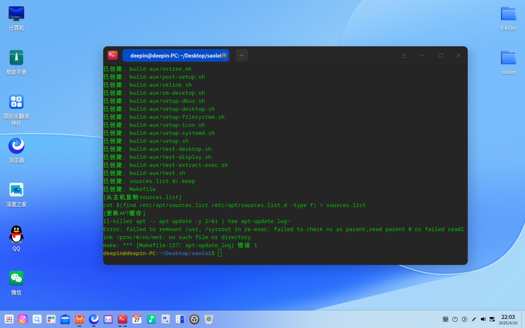Select the 深度之家 desktop icon

[x=16, y=195]
